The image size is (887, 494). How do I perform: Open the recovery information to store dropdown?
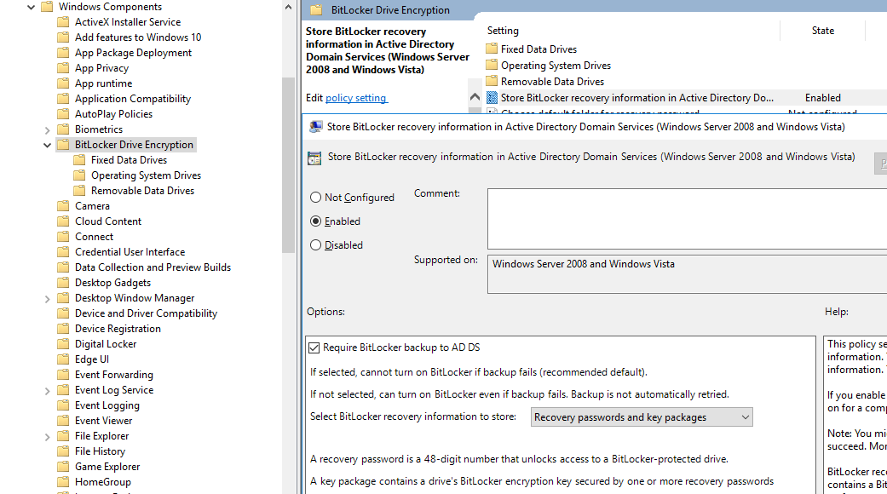pos(642,417)
